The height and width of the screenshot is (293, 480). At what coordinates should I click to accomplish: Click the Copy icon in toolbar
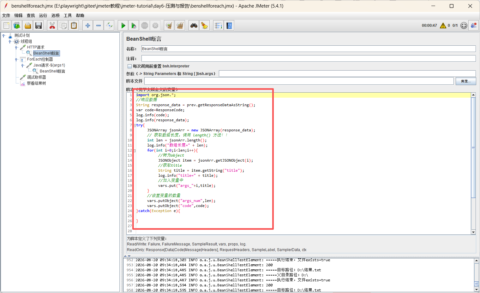[x=63, y=26]
